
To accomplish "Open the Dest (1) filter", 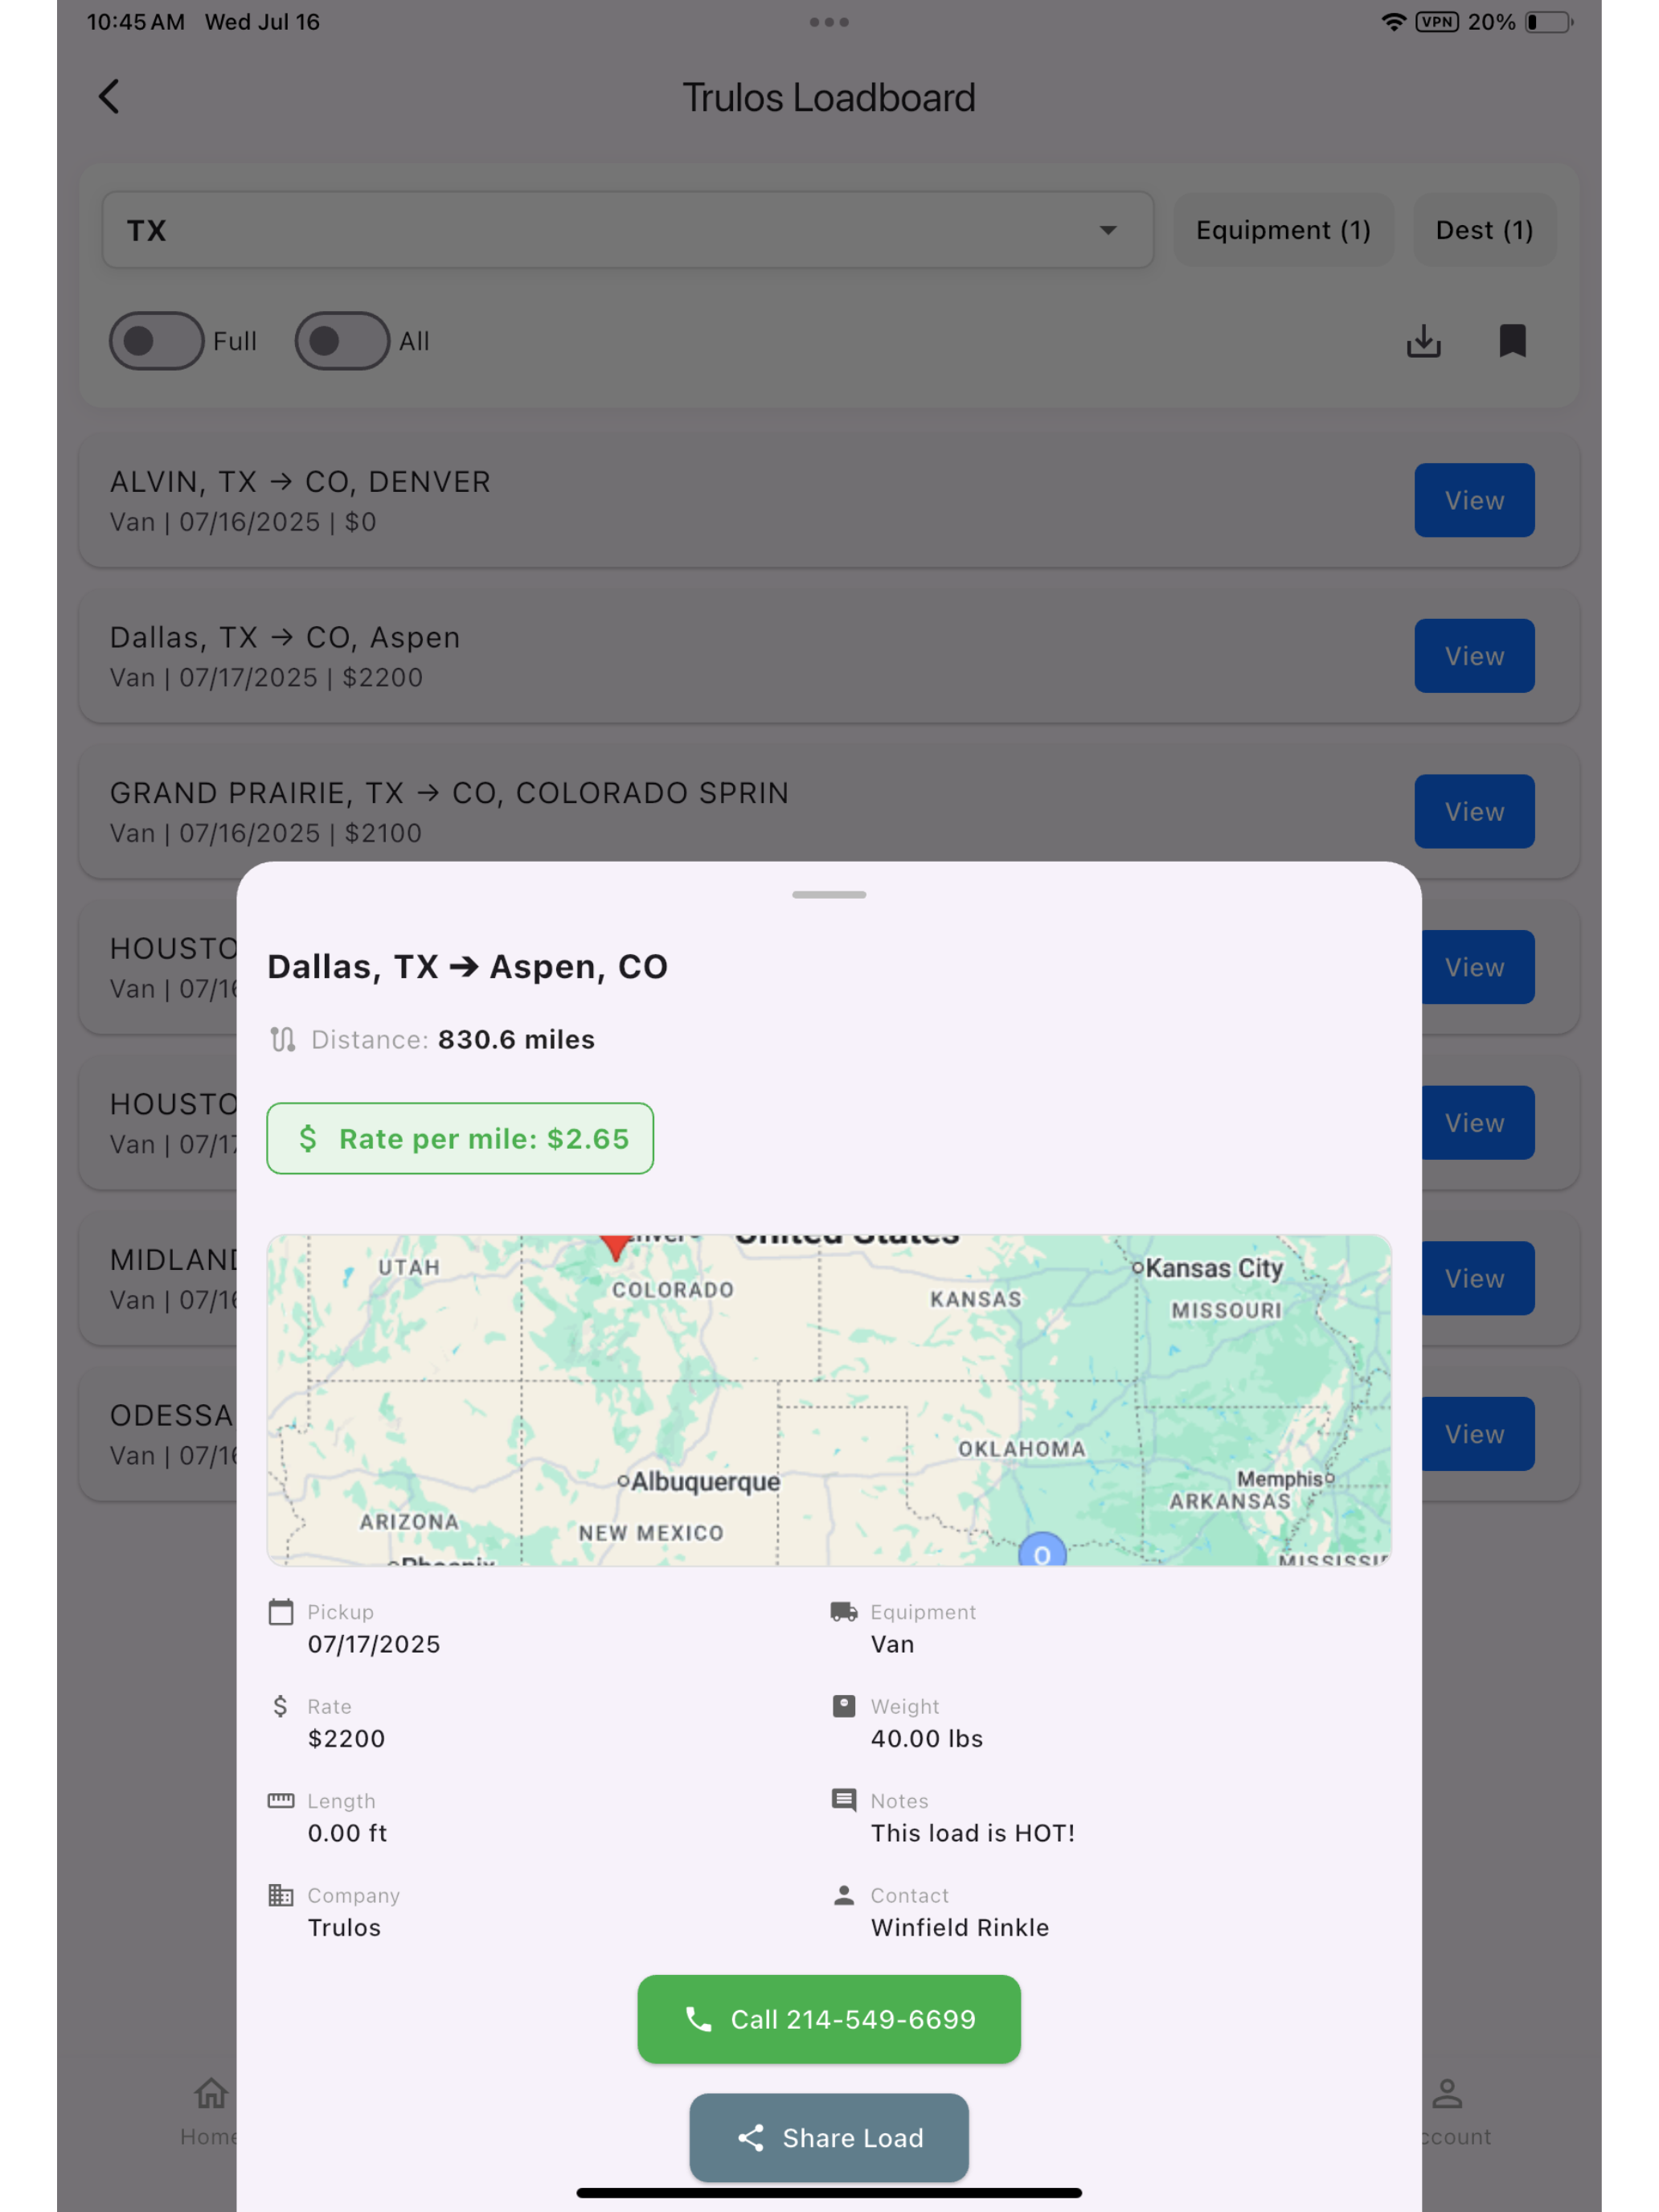I will tap(1484, 230).
